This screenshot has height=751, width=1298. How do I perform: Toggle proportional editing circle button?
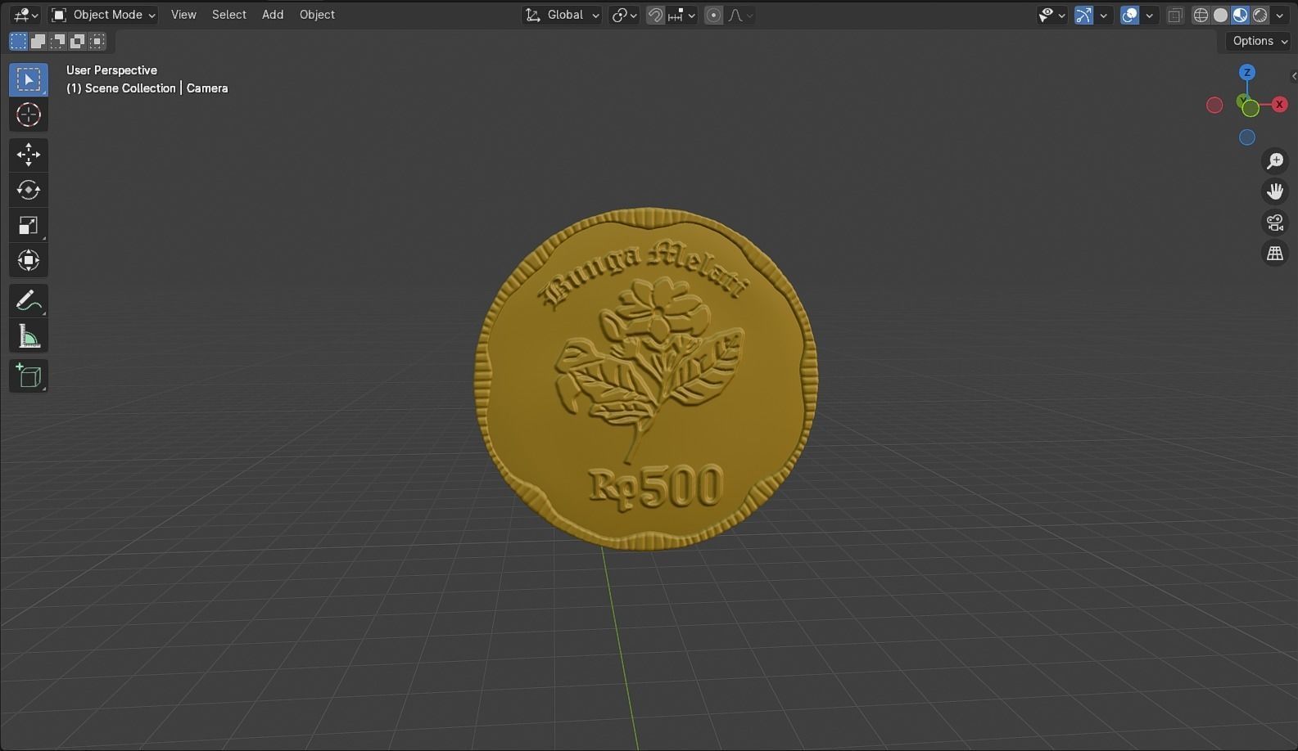pyautogui.click(x=713, y=15)
